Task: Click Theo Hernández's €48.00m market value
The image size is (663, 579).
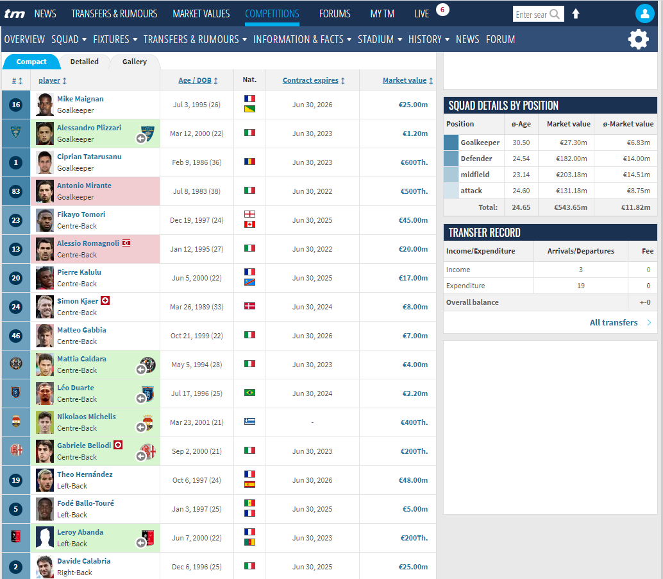Action: point(413,480)
